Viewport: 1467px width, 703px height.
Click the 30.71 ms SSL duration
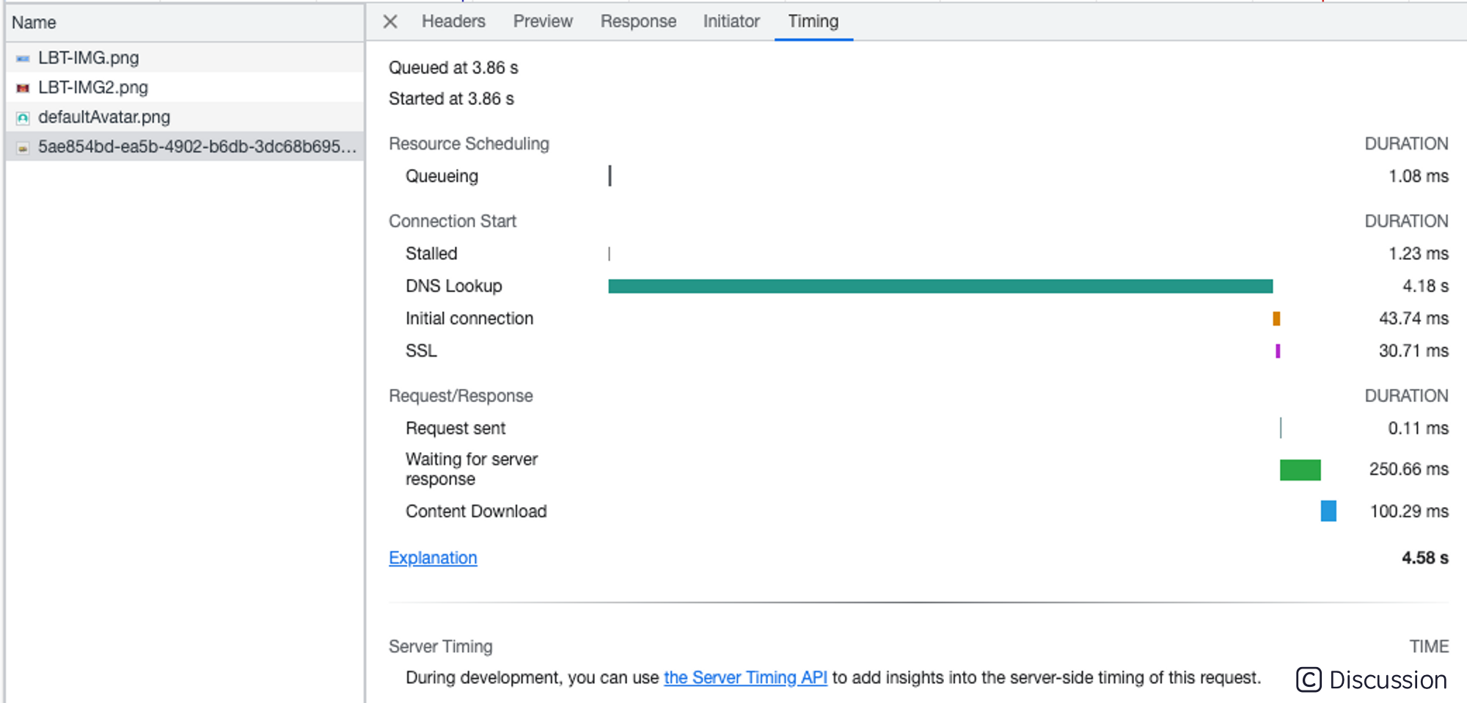click(1413, 351)
